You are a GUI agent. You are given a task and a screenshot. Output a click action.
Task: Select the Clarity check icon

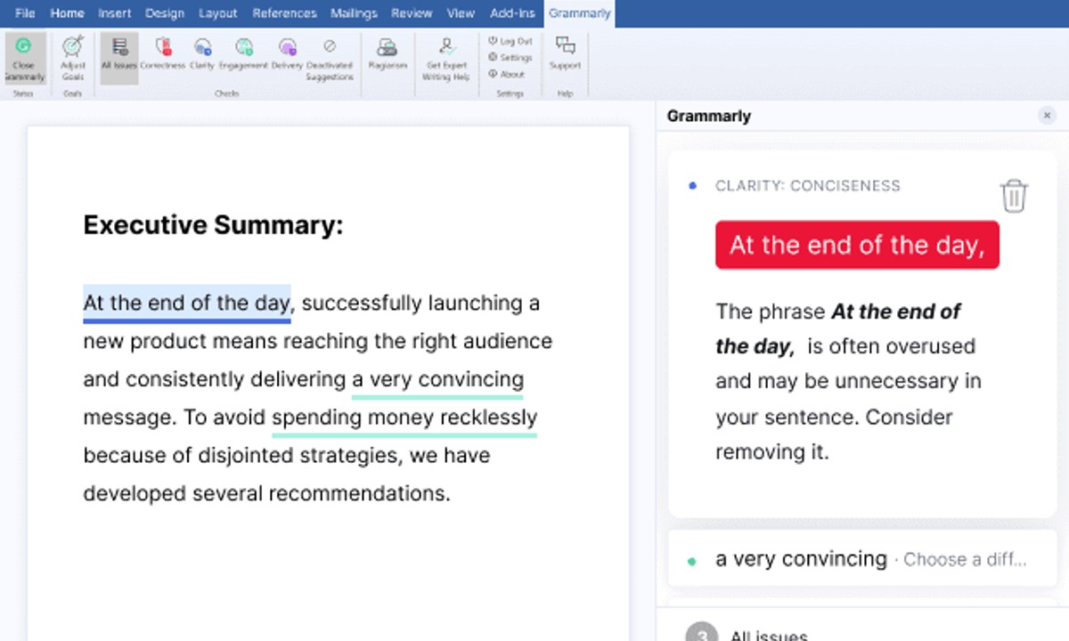click(202, 53)
